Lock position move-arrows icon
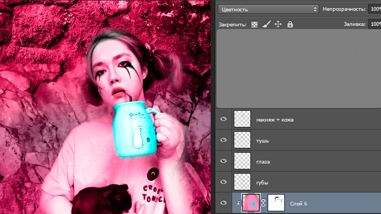The image size is (381, 214). [x=278, y=24]
